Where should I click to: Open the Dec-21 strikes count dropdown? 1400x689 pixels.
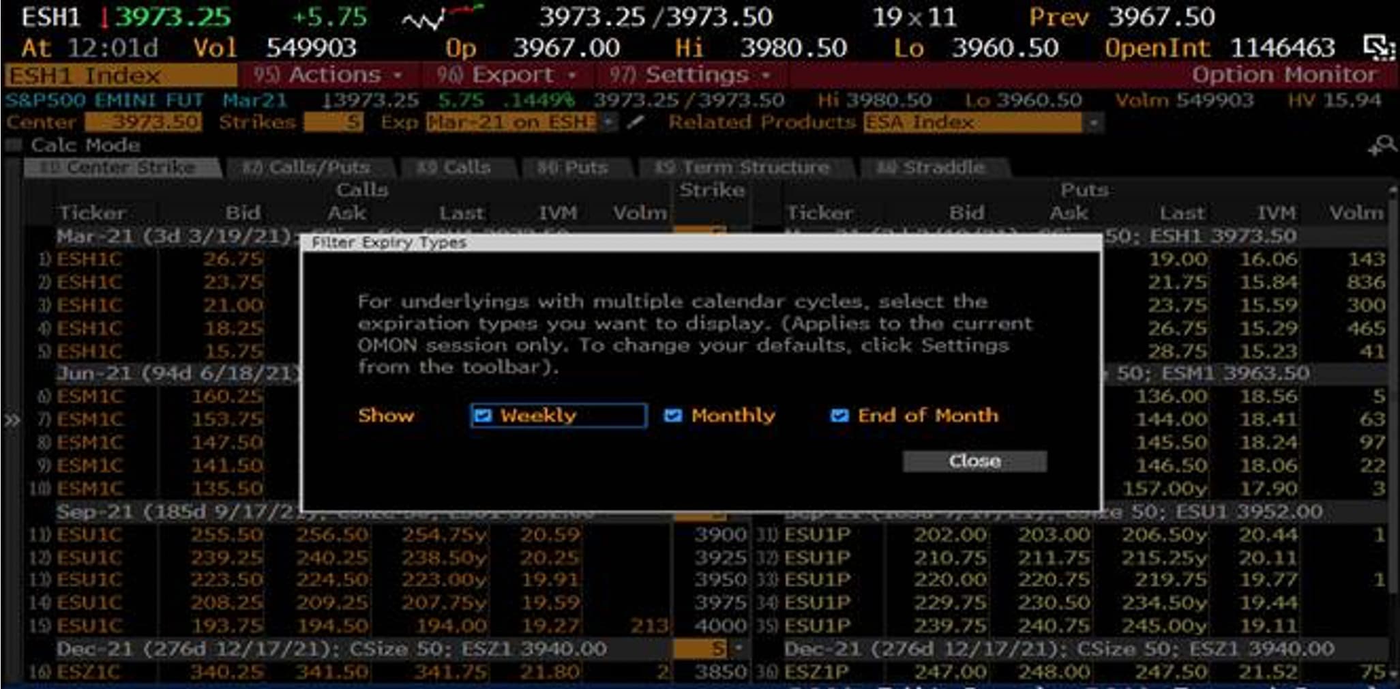(x=737, y=648)
